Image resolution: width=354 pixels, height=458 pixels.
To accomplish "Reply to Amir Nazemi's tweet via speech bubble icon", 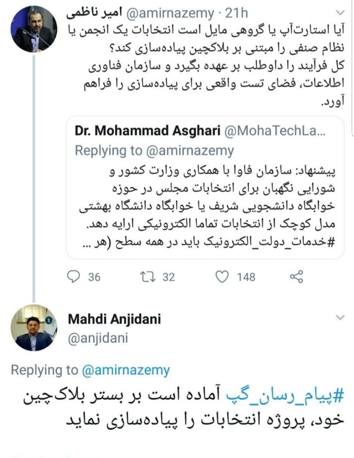I will point(73,276).
